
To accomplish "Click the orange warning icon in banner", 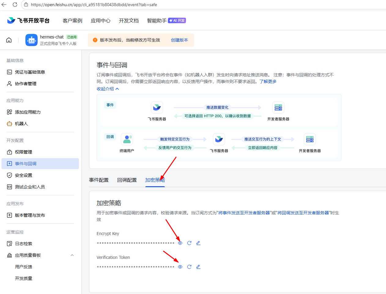I will coord(95,40).
